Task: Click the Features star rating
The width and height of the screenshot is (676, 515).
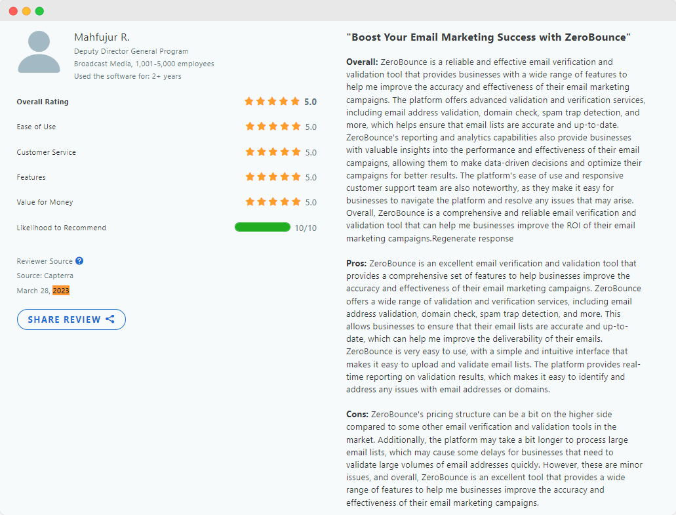Action: coord(273,177)
